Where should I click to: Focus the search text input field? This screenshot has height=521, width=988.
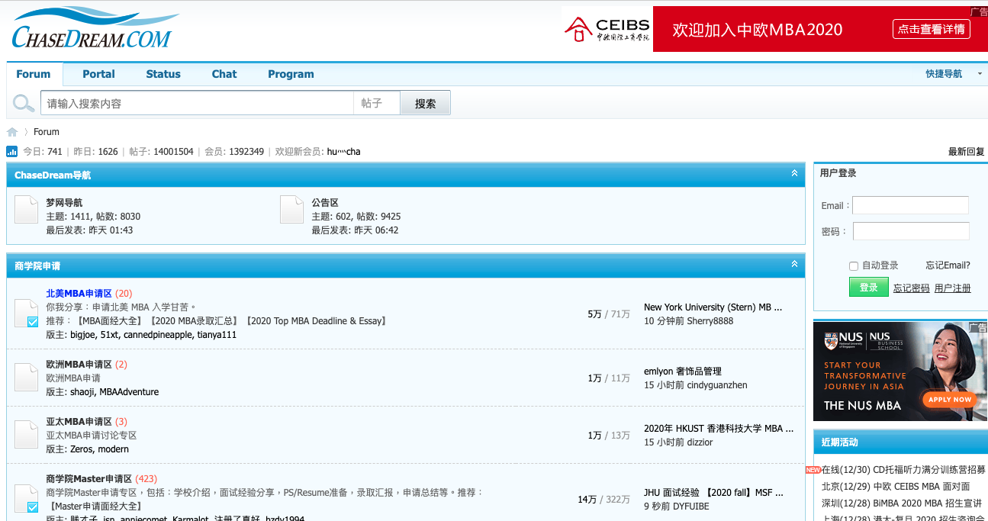(x=197, y=103)
